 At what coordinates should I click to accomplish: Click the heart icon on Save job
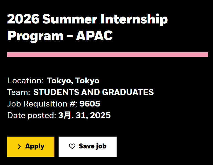(x=72, y=146)
